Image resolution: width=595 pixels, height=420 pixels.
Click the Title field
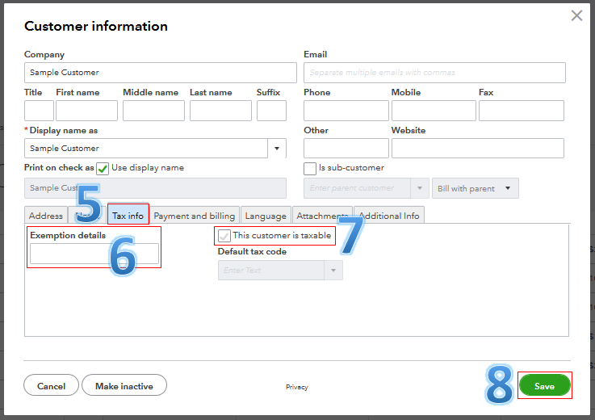(x=39, y=111)
